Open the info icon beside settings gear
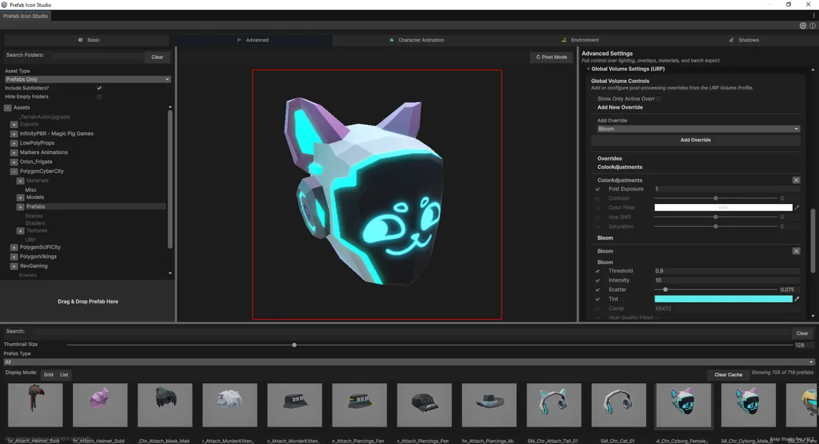 [813, 26]
